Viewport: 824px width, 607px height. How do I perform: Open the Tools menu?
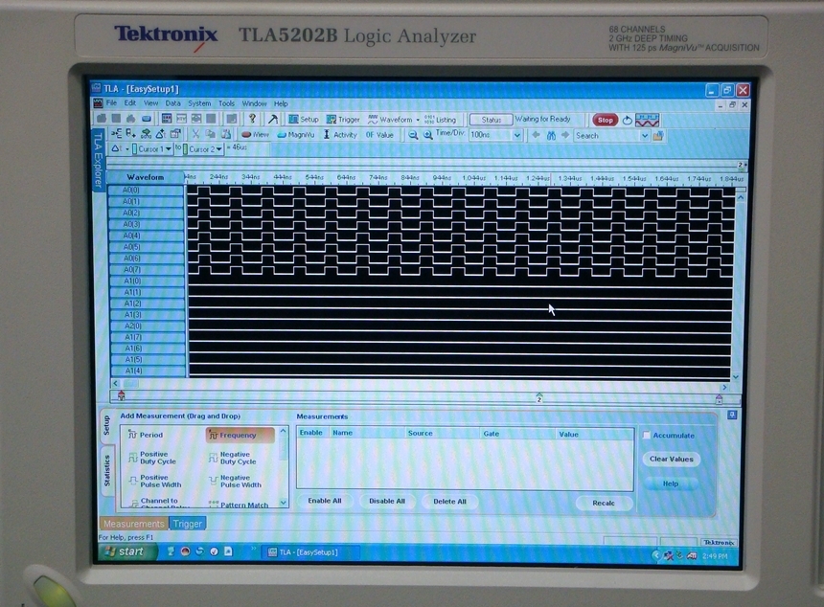[226, 103]
